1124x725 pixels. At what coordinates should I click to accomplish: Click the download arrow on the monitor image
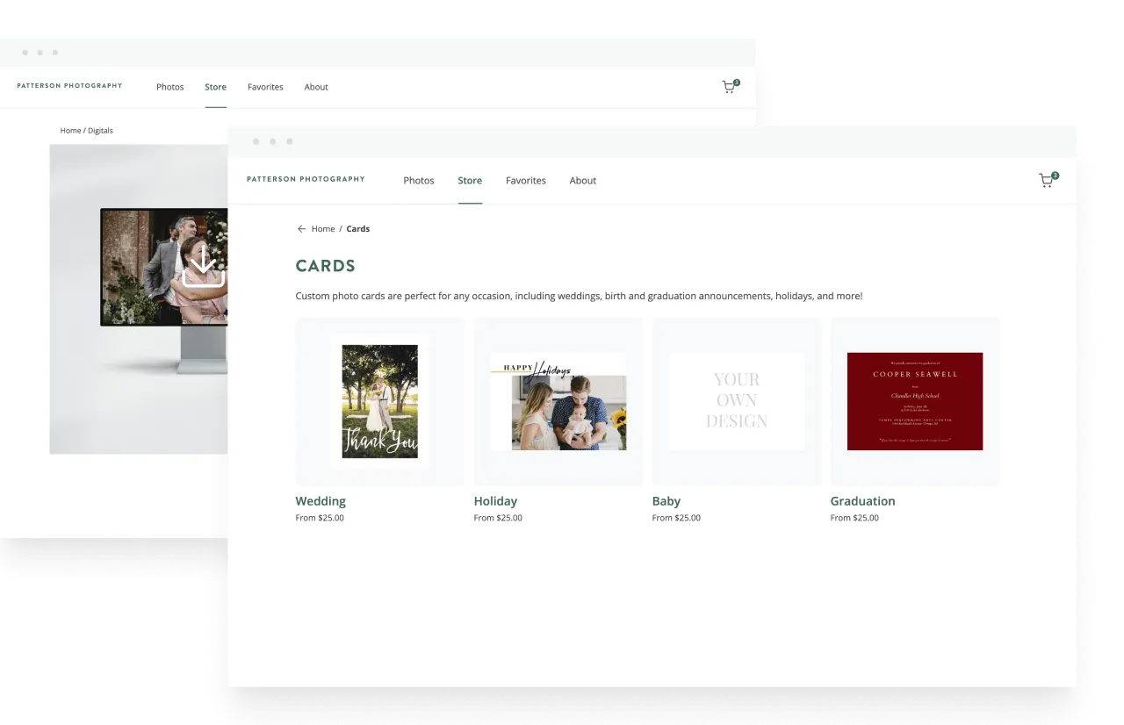(x=203, y=267)
